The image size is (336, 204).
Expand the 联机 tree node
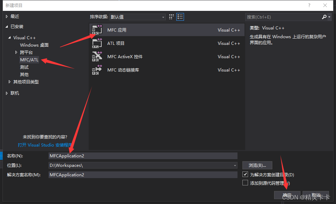tap(7, 93)
